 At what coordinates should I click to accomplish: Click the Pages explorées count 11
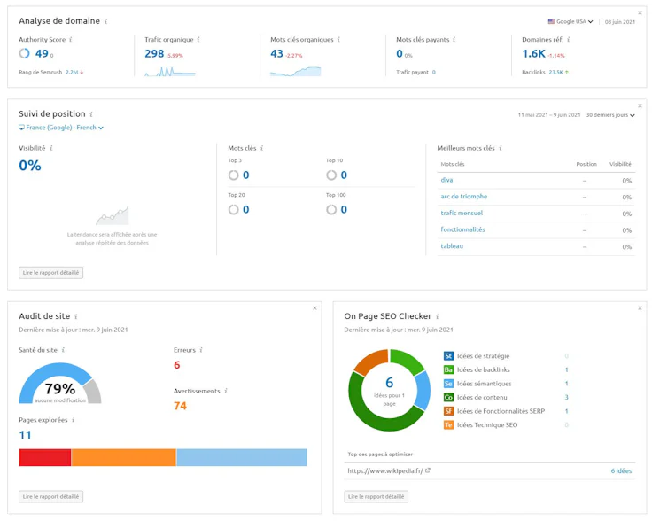click(25, 435)
